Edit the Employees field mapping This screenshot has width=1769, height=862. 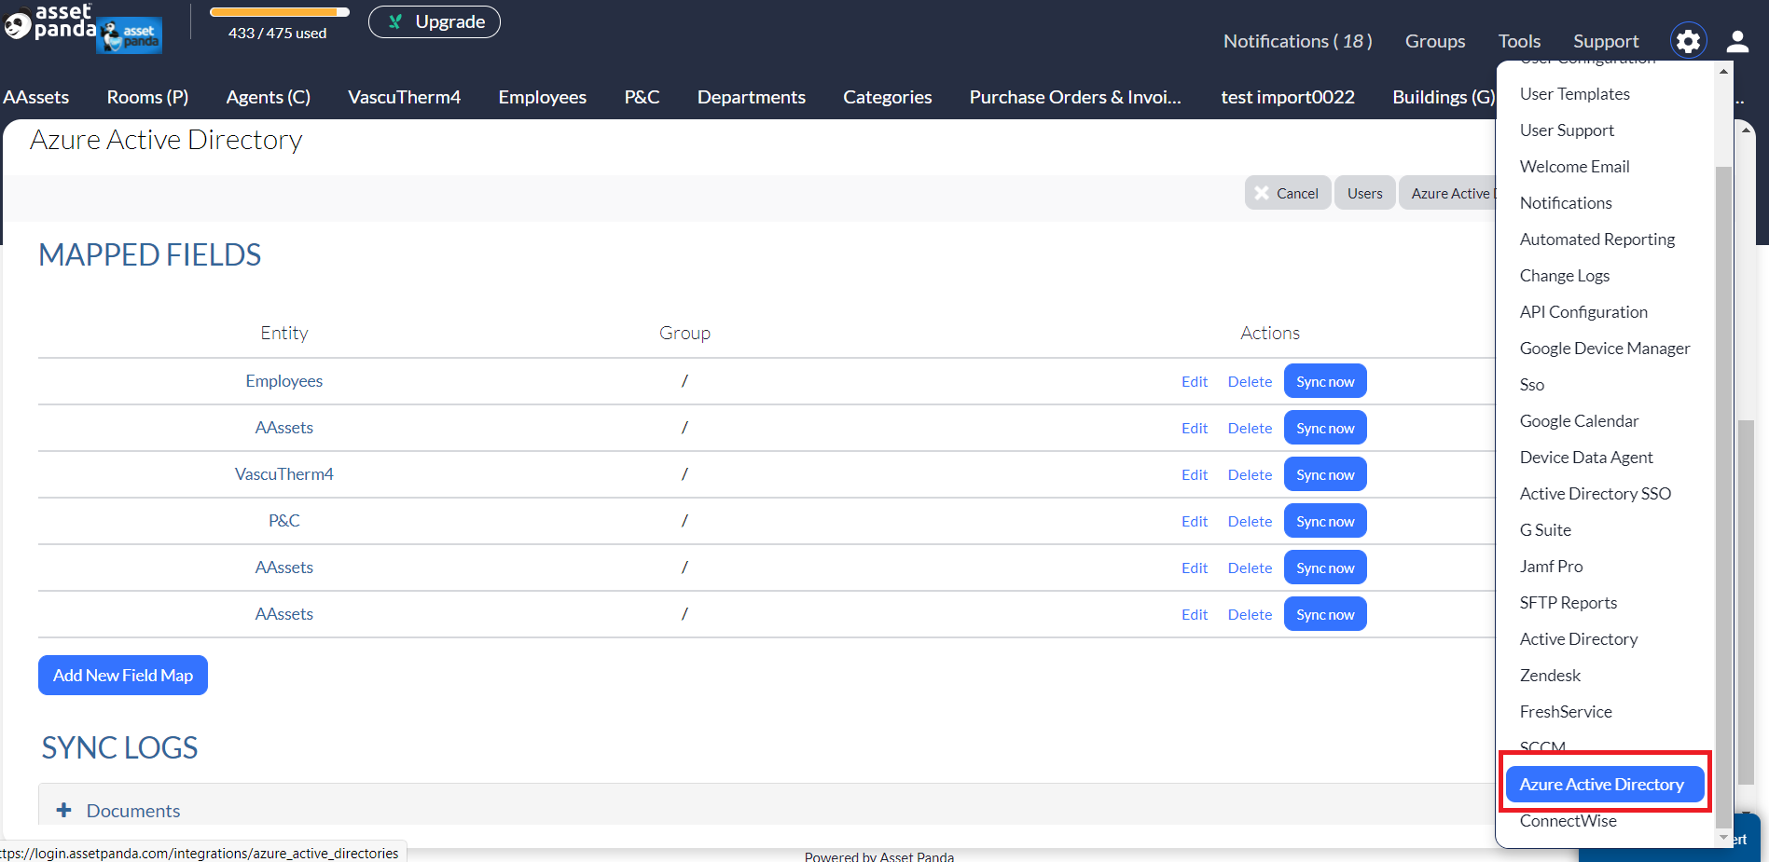click(1195, 381)
